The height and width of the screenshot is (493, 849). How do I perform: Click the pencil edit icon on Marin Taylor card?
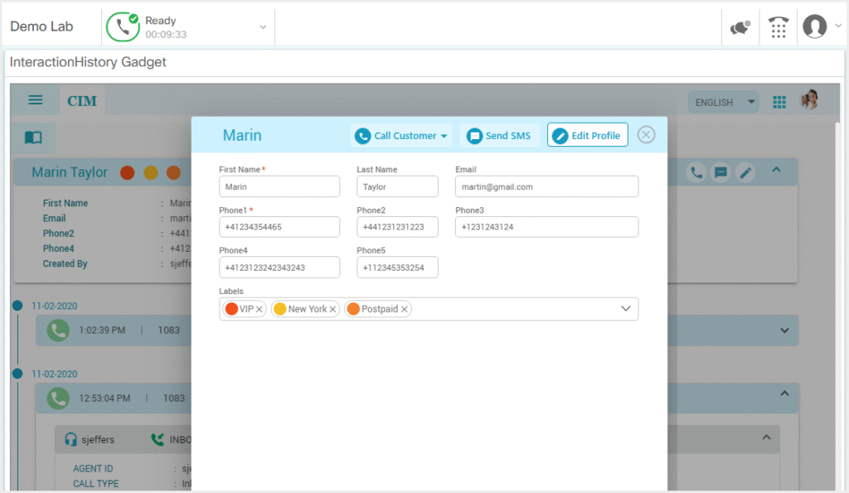coord(745,172)
